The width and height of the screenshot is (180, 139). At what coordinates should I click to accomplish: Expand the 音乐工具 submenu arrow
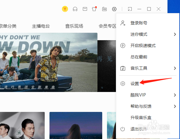(x=175, y=68)
